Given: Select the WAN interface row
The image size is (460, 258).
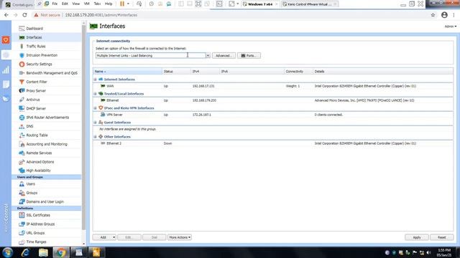Looking at the screenshot, I should (x=273, y=86).
